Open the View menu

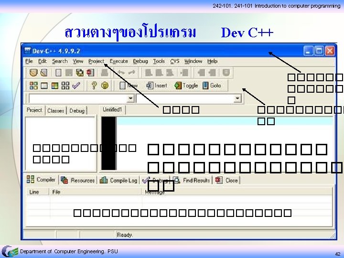[x=78, y=61]
